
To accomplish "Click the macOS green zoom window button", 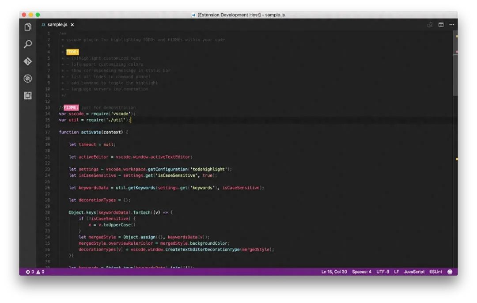I will tap(38, 15).
